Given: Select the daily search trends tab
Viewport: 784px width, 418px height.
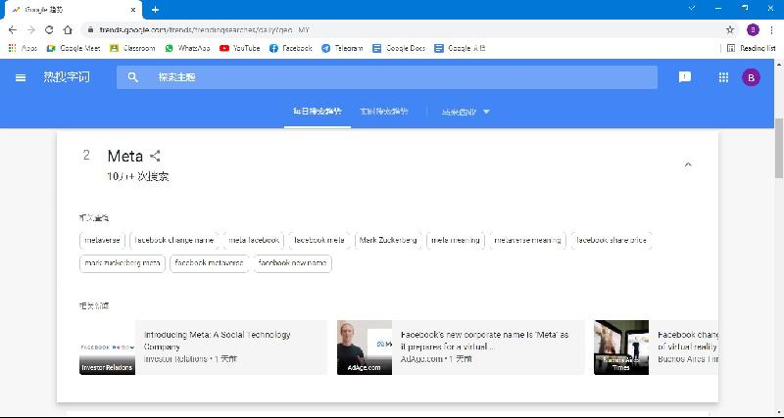Looking at the screenshot, I should click(318, 112).
